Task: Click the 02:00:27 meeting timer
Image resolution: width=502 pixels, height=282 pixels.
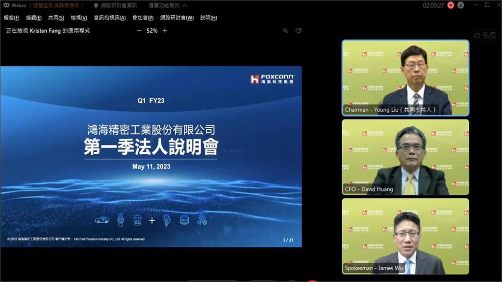Action: pos(433,5)
